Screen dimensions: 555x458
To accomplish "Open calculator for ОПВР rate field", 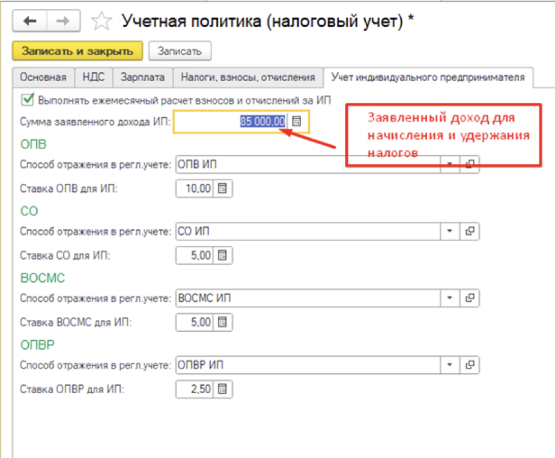I will click(222, 389).
